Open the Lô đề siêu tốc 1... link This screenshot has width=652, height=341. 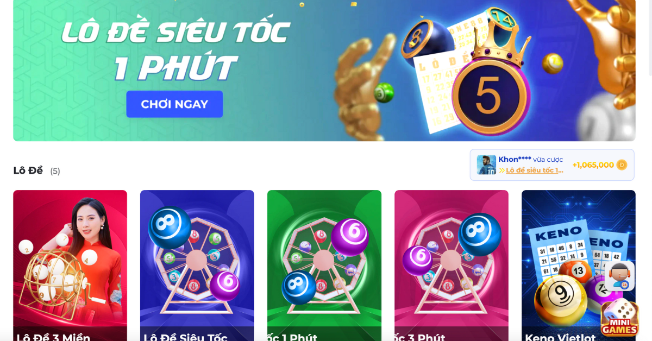(535, 171)
